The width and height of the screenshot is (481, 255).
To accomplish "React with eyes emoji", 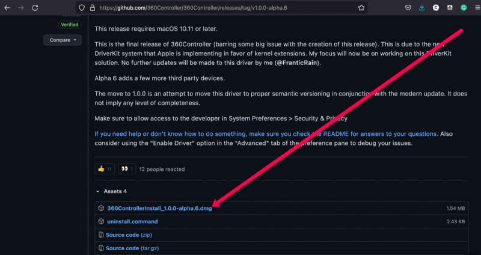I will 127,169.
